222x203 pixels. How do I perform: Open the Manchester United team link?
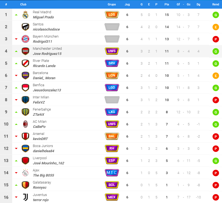point(47,49)
